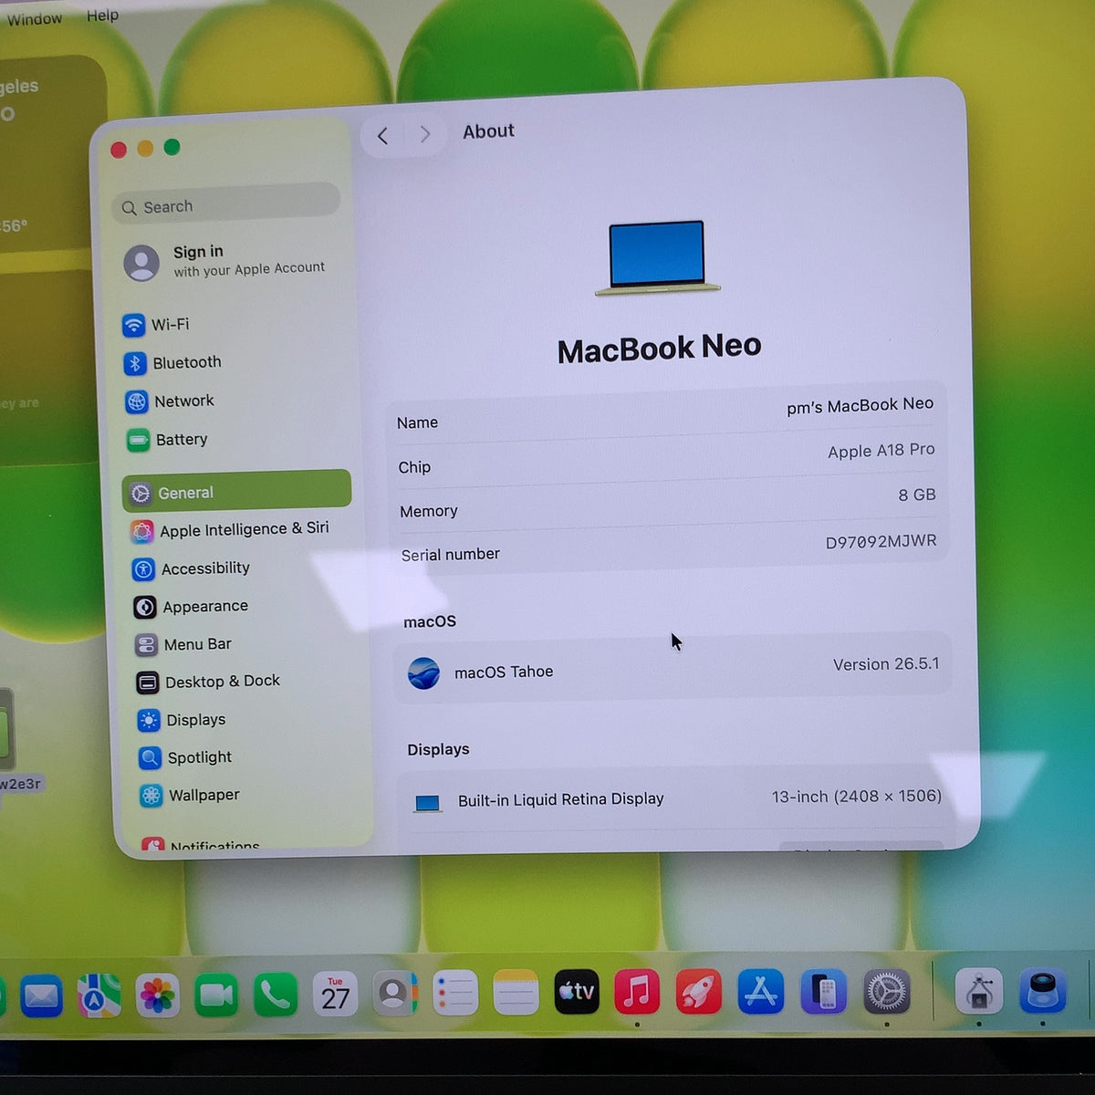Screen dimensions: 1095x1095
Task: Select the Network globe icon in sidebar
Action: pos(137,401)
